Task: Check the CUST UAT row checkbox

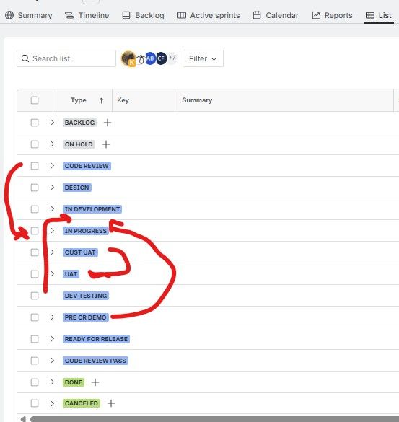Action: point(35,252)
